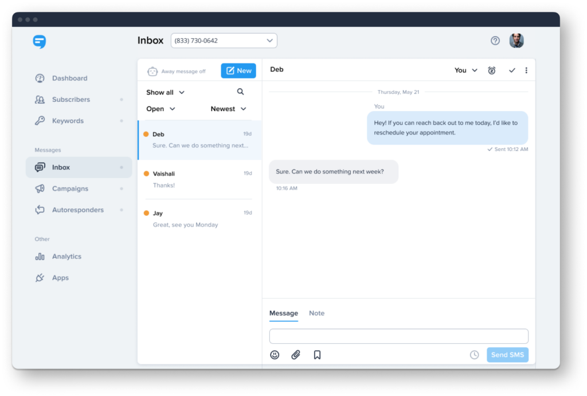This screenshot has width=587, height=396.
Task: Open the help question mark icon
Action: point(495,41)
